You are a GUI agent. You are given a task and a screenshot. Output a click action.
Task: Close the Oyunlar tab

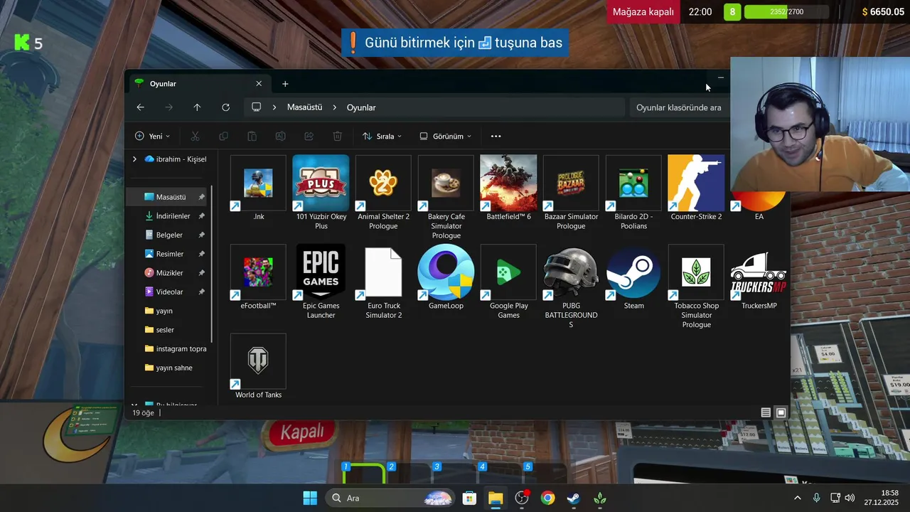(x=259, y=84)
